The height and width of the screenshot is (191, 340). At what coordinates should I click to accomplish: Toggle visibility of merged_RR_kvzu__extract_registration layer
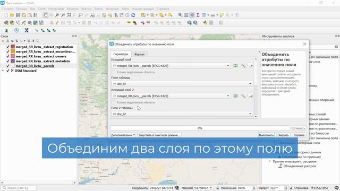point(8,47)
